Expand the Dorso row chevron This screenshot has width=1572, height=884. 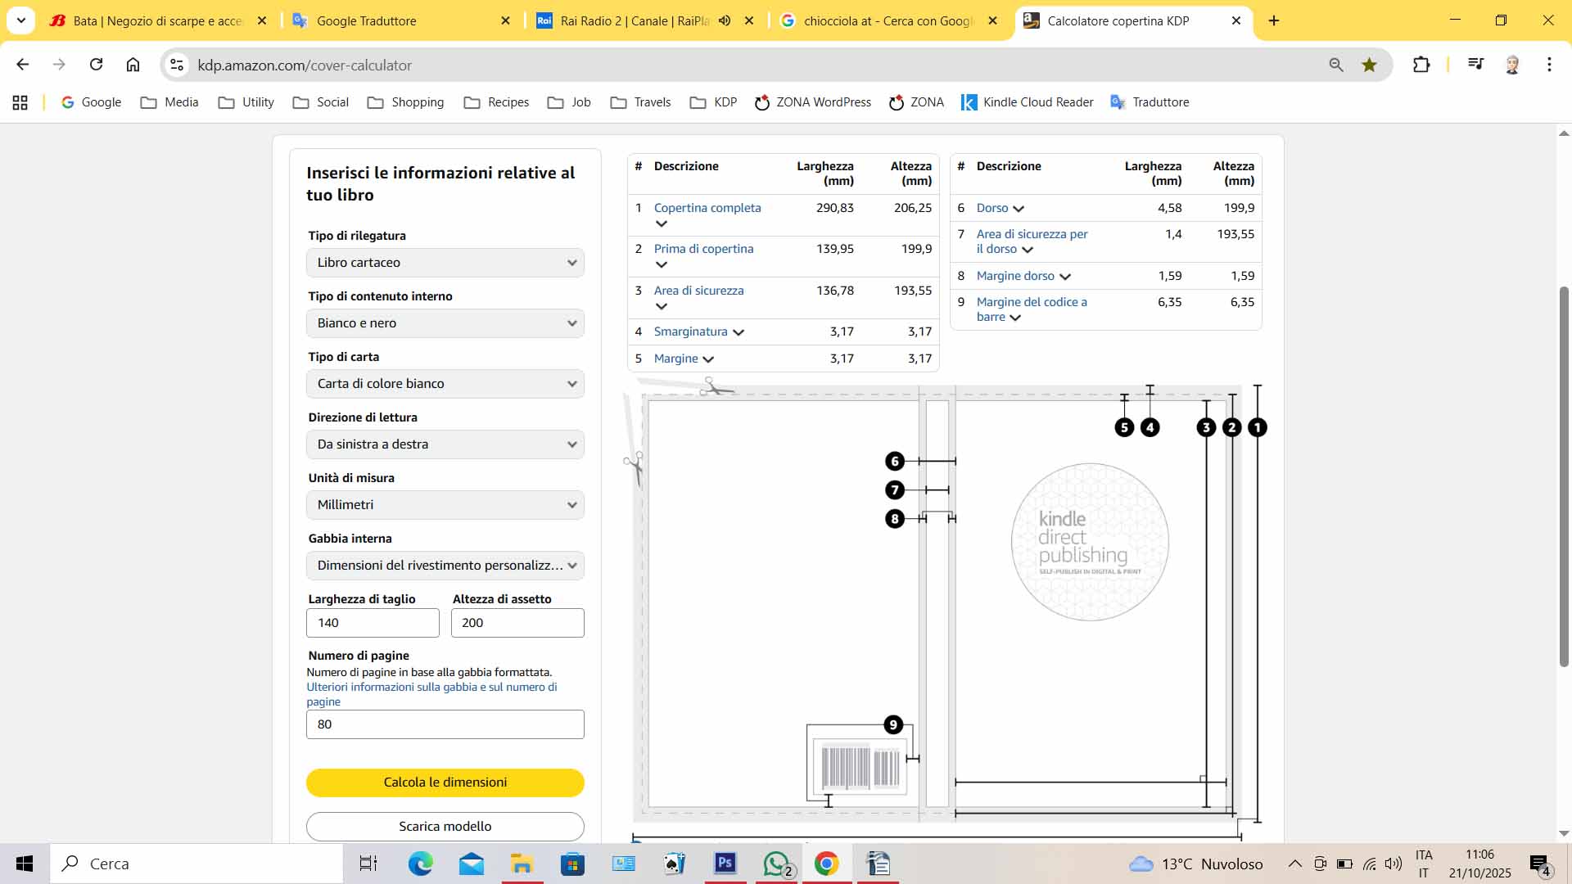pyautogui.click(x=1019, y=209)
